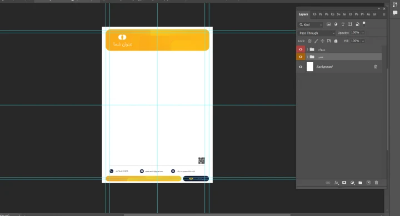Viewport: 400px width, 216px height.
Task: Click the link layers icon
Action: (328, 183)
